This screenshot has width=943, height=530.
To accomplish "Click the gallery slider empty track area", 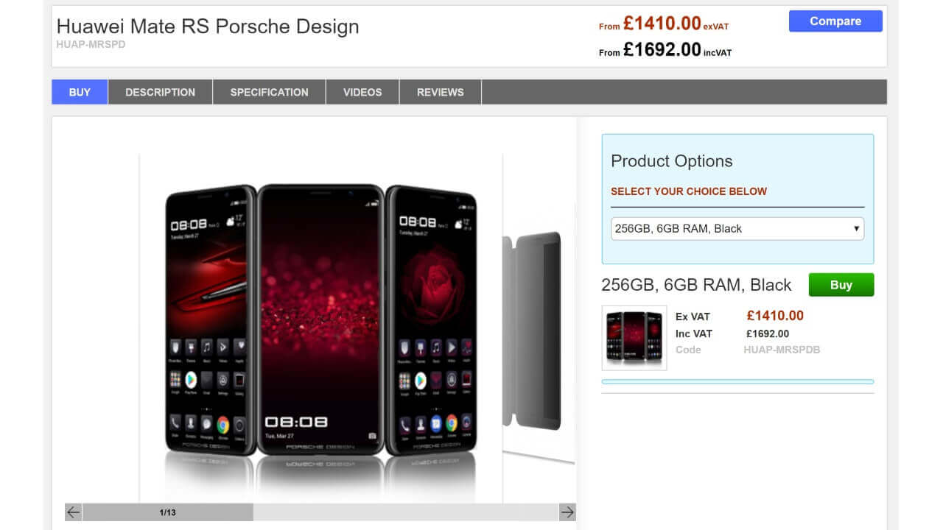I will (405, 512).
